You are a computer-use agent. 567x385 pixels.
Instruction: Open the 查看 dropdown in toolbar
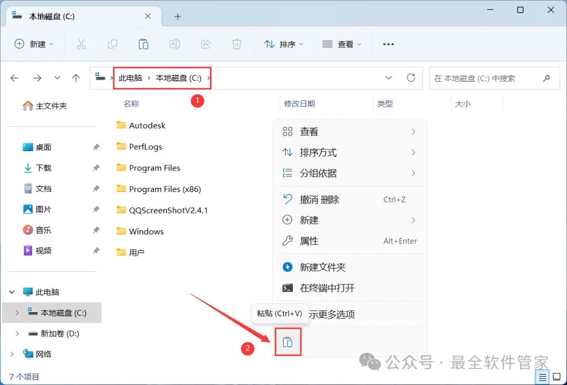[342, 44]
